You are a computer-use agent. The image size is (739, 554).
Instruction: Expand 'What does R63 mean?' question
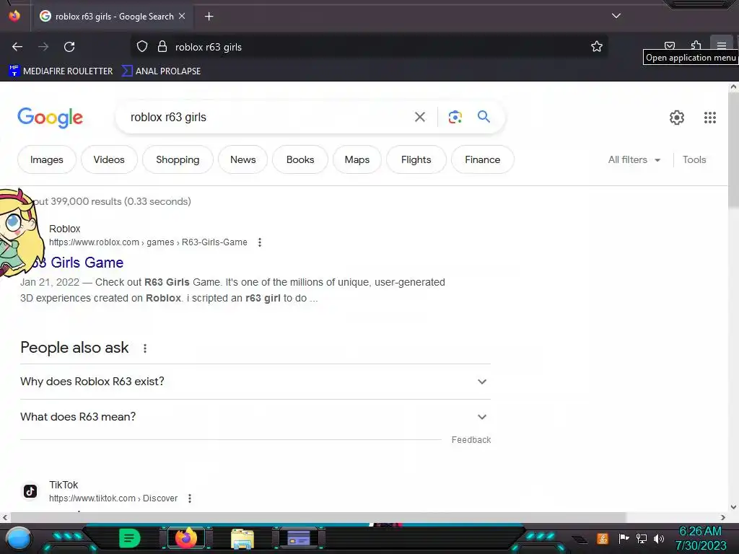pyautogui.click(x=255, y=417)
